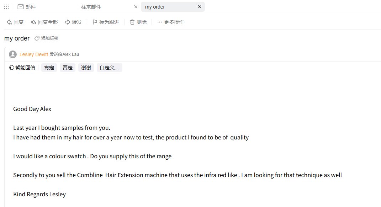Click the forward arrow icon

(x=68, y=22)
